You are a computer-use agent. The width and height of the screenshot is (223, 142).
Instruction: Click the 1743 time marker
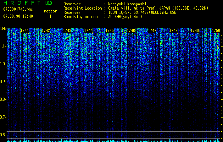tap(67, 31)
